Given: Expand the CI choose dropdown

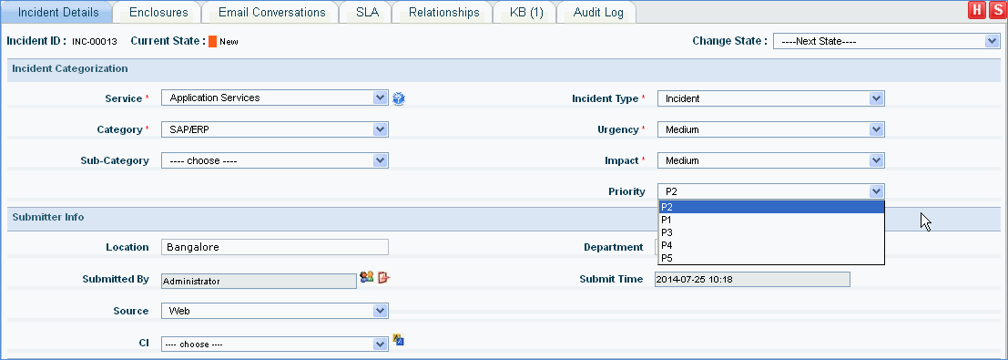Looking at the screenshot, I should coord(274,344).
